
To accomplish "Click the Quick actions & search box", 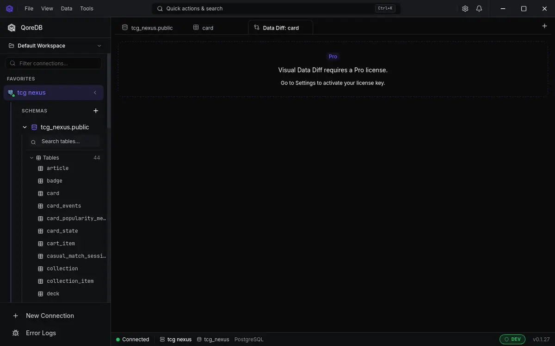I will tap(276, 8).
